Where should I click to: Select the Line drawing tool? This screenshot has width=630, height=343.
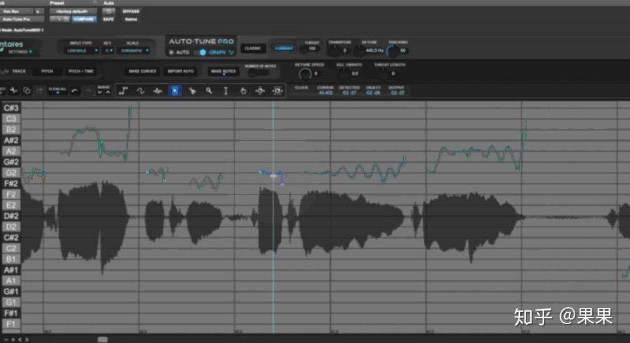123,91
